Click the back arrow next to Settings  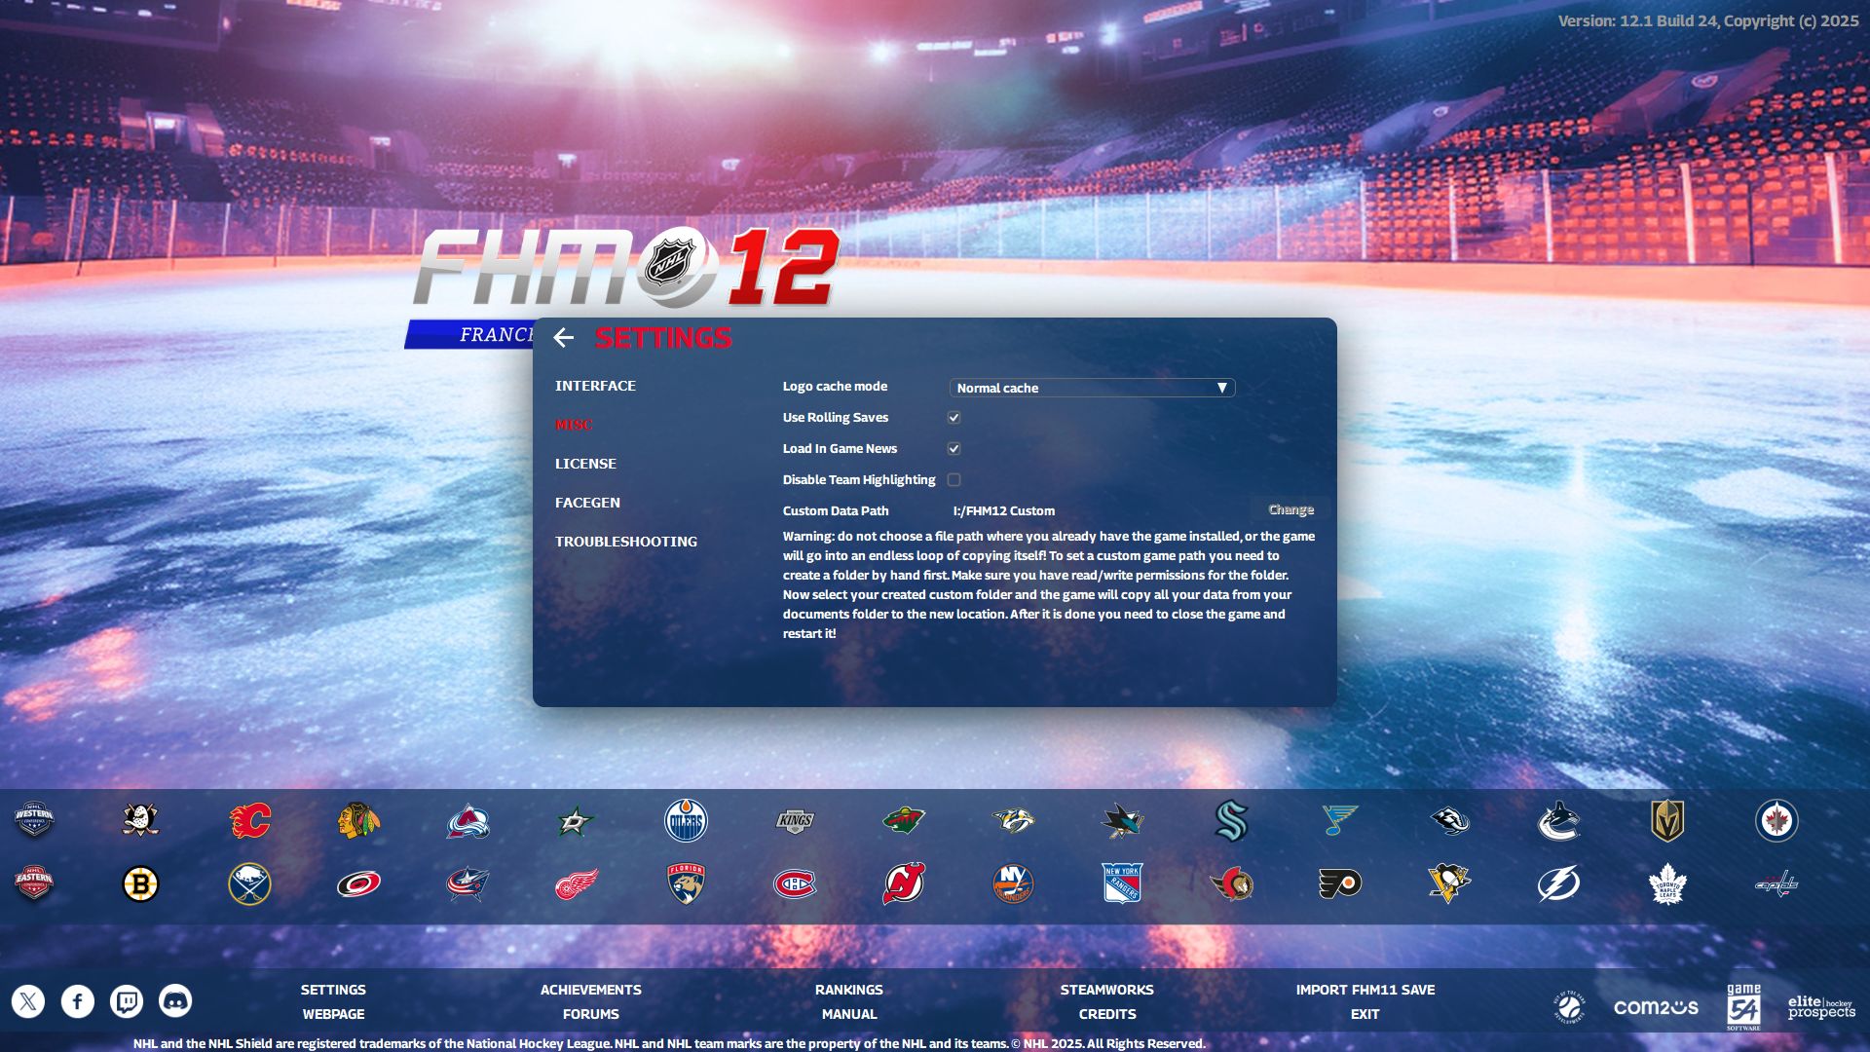[563, 338]
